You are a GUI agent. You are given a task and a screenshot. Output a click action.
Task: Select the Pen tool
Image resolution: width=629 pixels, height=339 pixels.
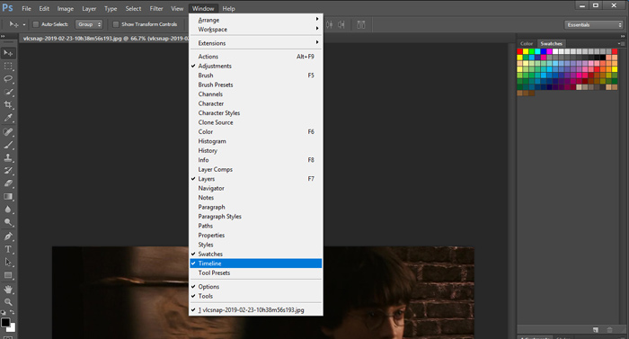point(8,236)
